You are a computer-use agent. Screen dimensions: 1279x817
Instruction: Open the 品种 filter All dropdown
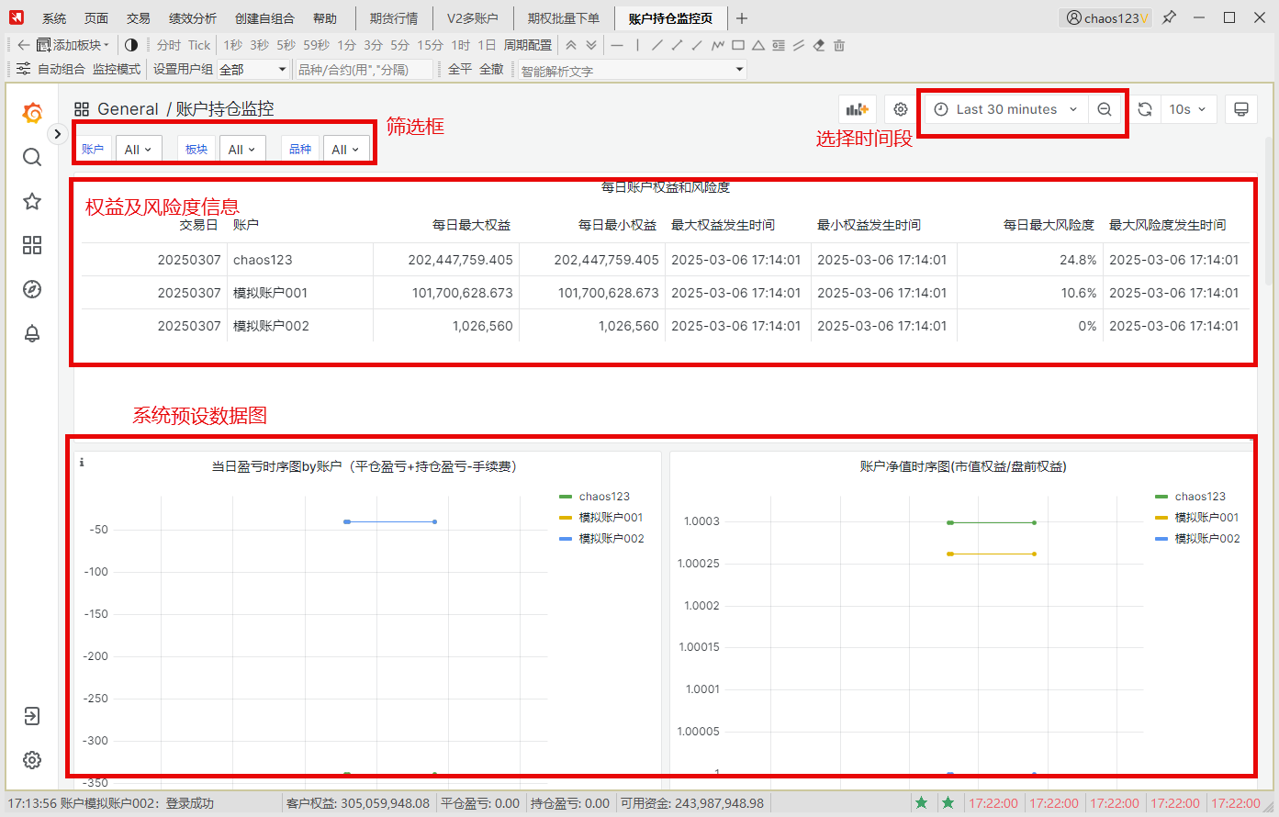tap(346, 150)
